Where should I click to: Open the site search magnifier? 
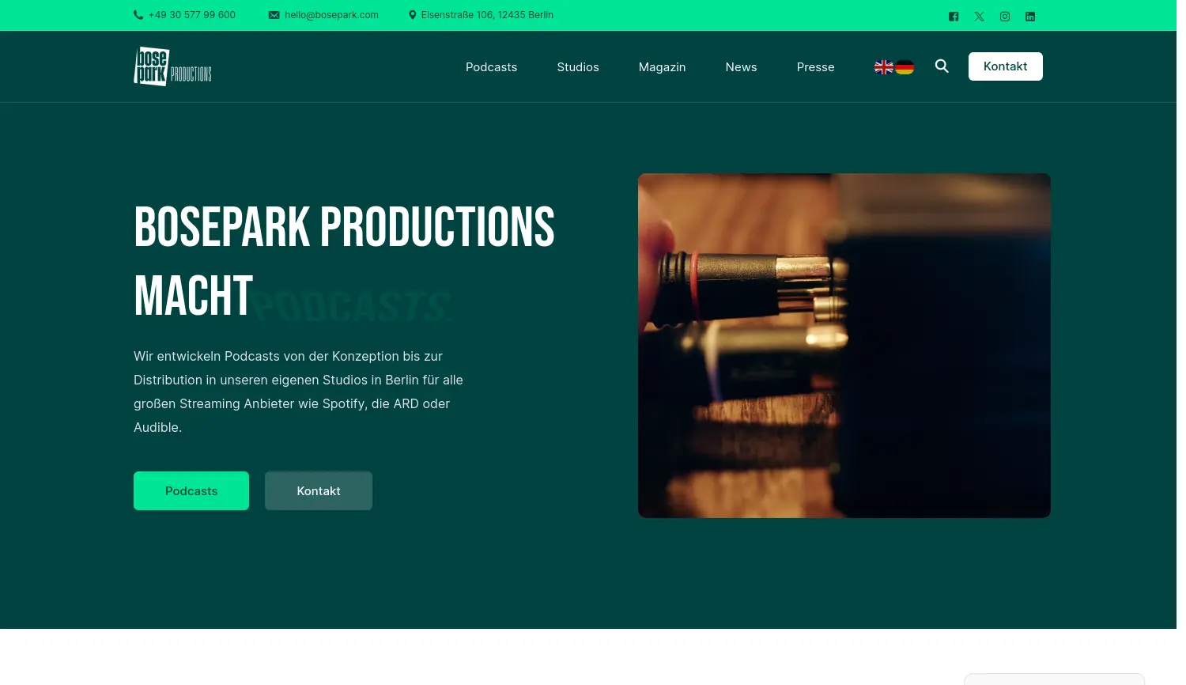pos(942,66)
